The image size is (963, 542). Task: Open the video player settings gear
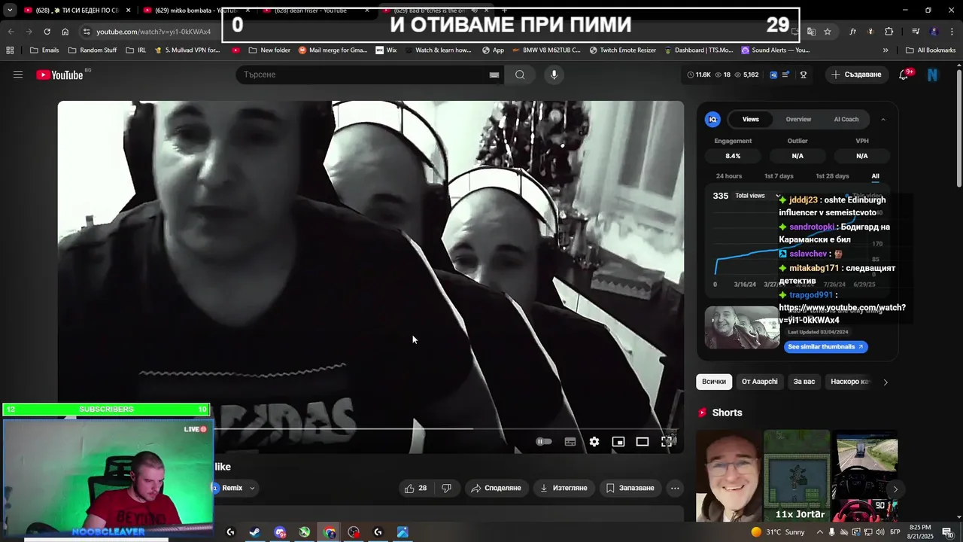(594, 442)
